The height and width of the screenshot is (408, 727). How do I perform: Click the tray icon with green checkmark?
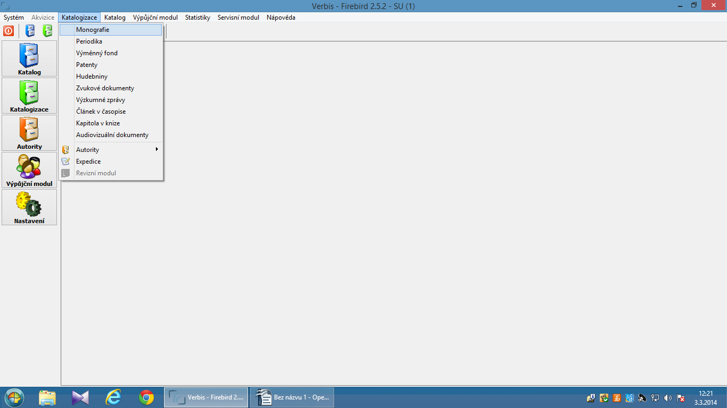[x=604, y=398]
